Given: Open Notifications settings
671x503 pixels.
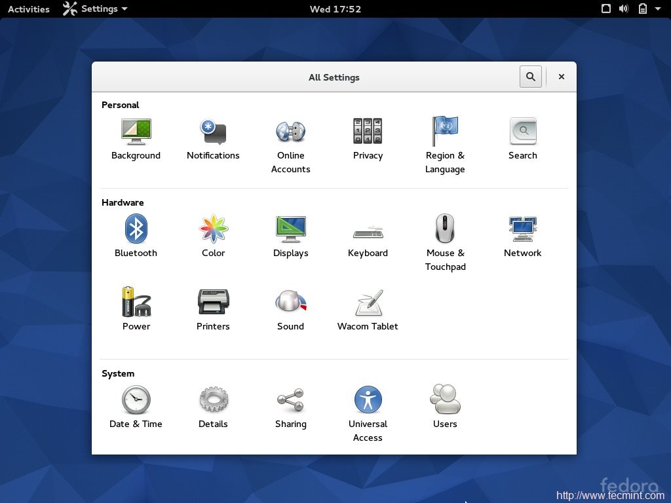Looking at the screenshot, I should click(213, 131).
